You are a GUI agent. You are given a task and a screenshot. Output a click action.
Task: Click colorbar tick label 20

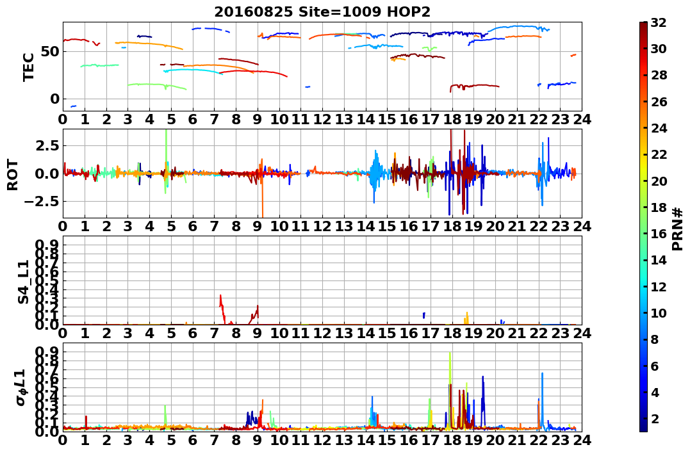click(x=659, y=181)
